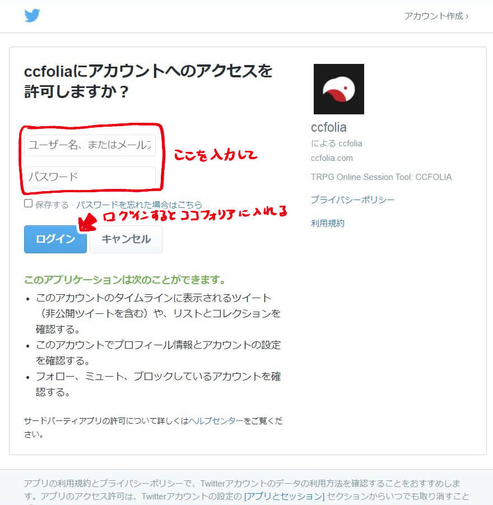Open [アプリとセッション] settings link

pos(285,496)
